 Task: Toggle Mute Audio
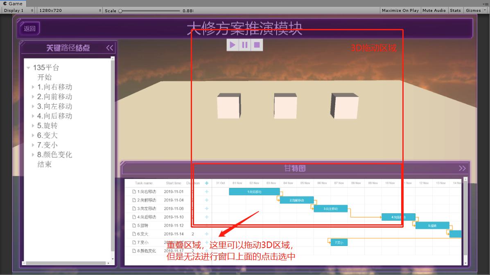coord(434,10)
